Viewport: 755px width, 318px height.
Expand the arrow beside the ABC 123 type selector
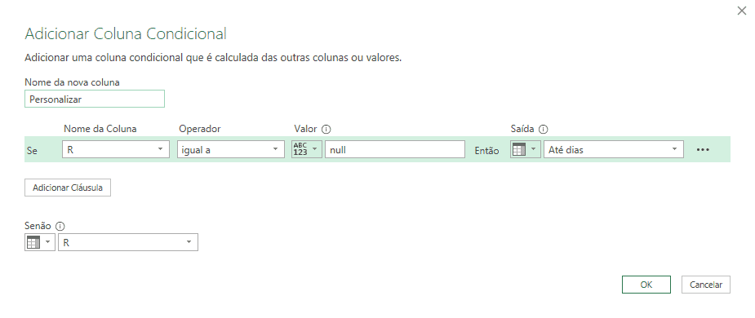(315, 149)
